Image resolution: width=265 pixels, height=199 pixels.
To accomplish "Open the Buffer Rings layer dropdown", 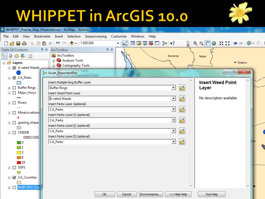I will coord(173,88).
